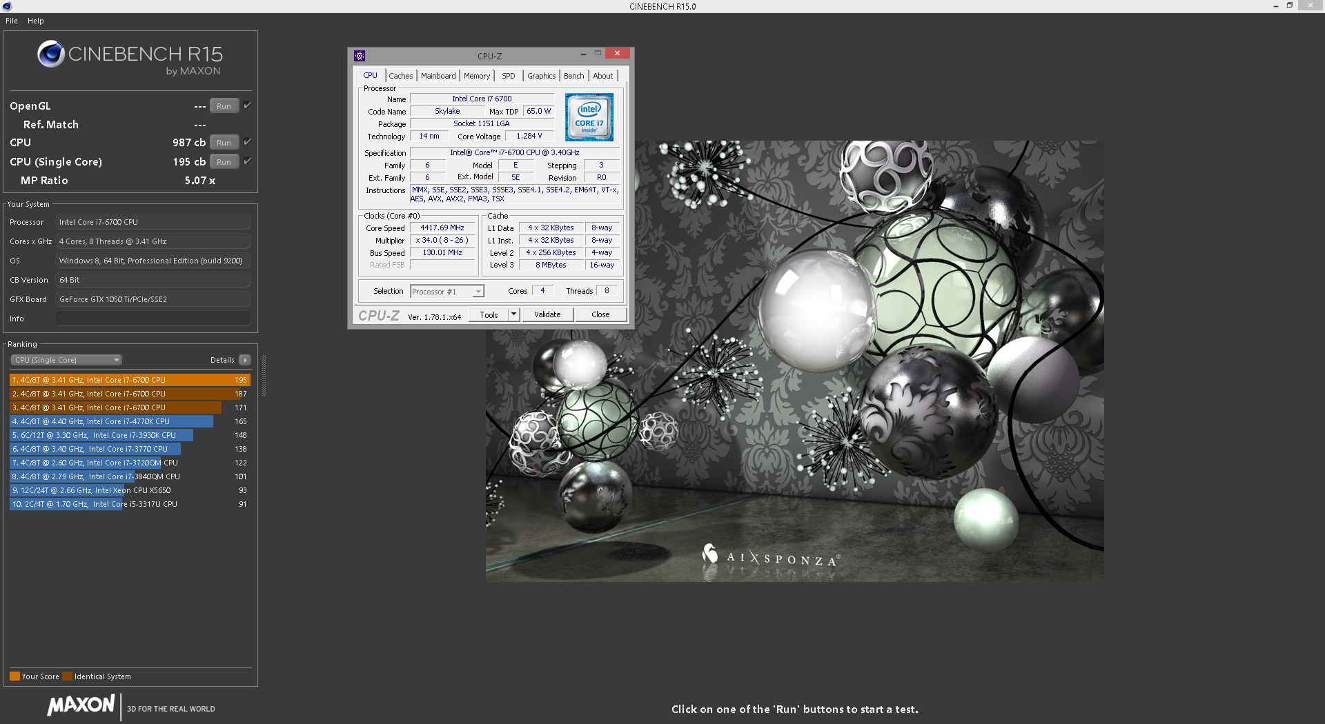
Task: Click the MP Ratio 5.07 x value
Action: [200, 180]
